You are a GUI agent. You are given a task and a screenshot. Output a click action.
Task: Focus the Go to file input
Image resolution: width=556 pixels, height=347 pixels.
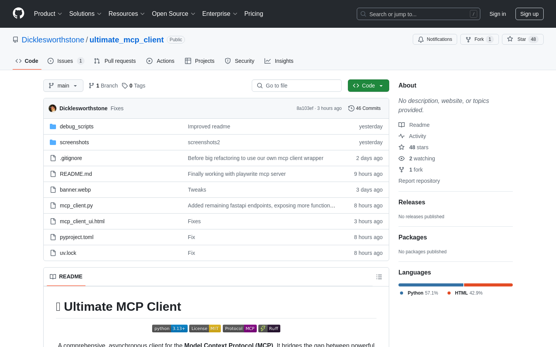point(297,86)
